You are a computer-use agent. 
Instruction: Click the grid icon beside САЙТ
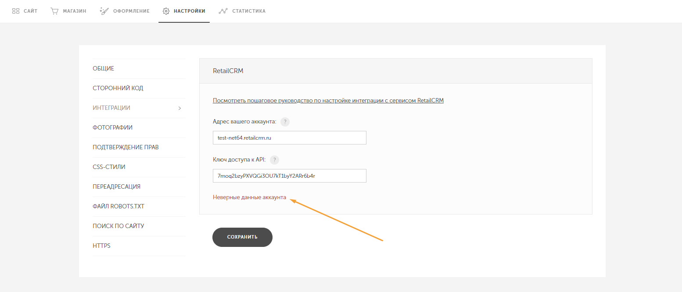click(x=16, y=11)
